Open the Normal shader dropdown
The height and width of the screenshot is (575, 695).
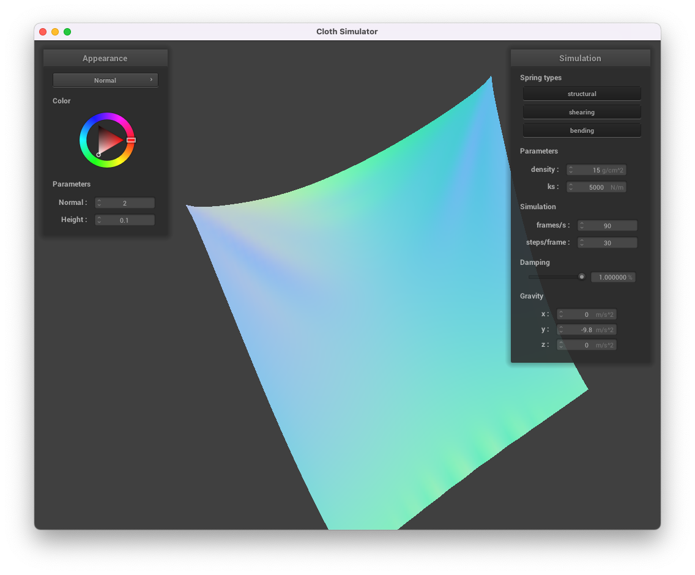(105, 80)
